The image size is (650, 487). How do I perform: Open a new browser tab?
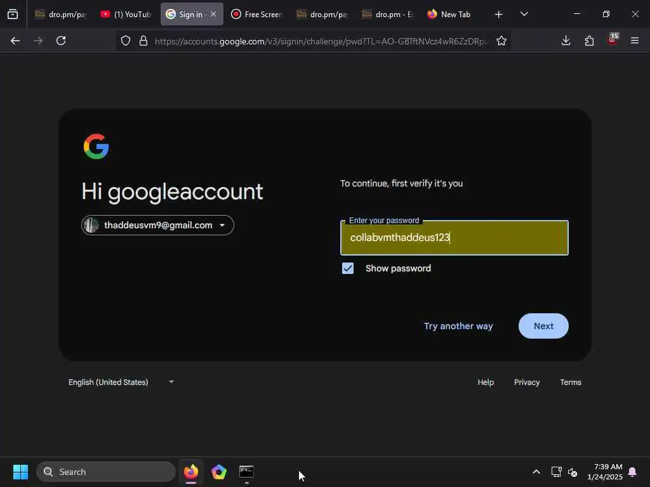tap(499, 15)
